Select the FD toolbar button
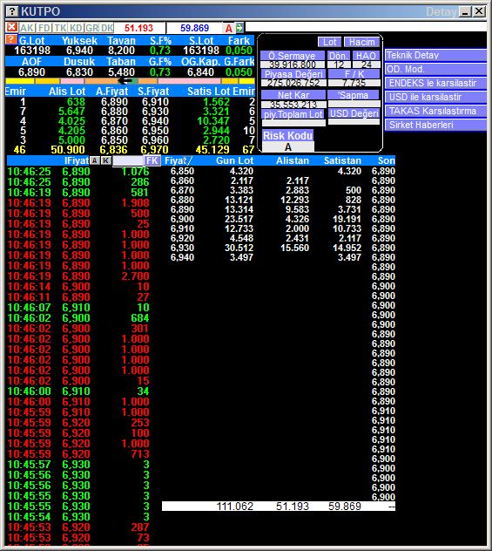 [44, 28]
